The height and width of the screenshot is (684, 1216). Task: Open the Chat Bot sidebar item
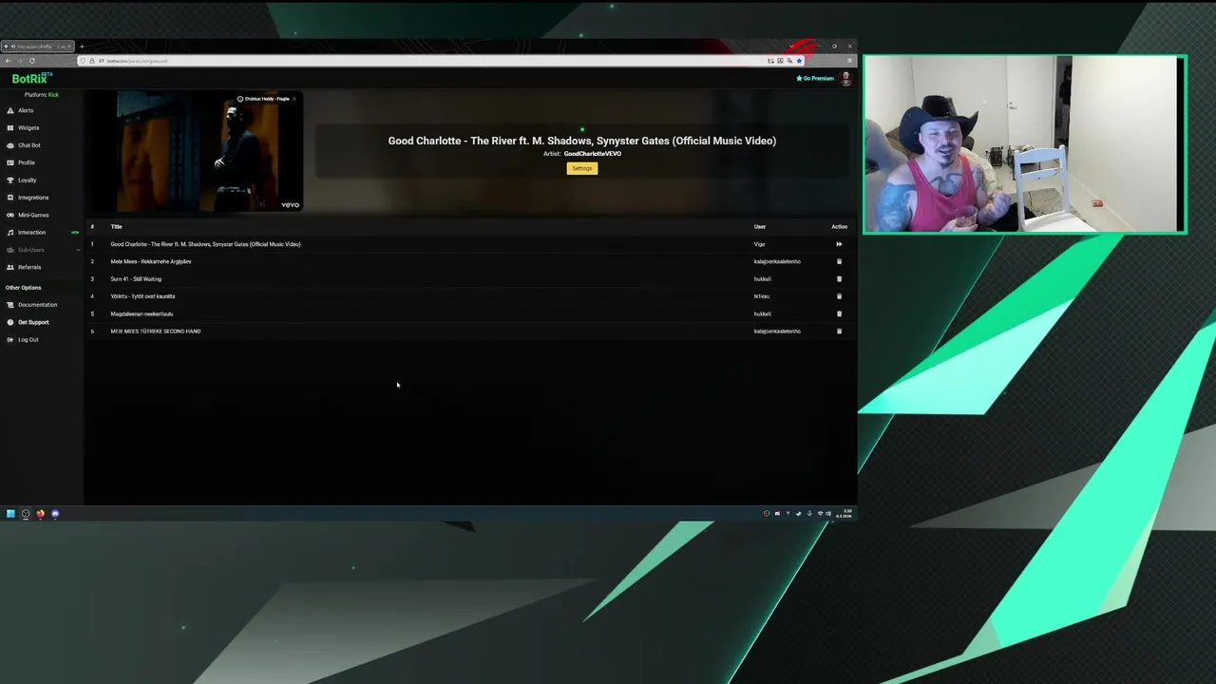click(28, 145)
